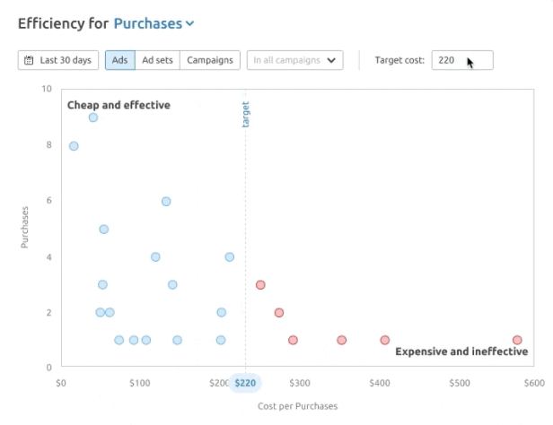
Task: Click the blue data point at 5 purchases
Action: [x=103, y=230]
